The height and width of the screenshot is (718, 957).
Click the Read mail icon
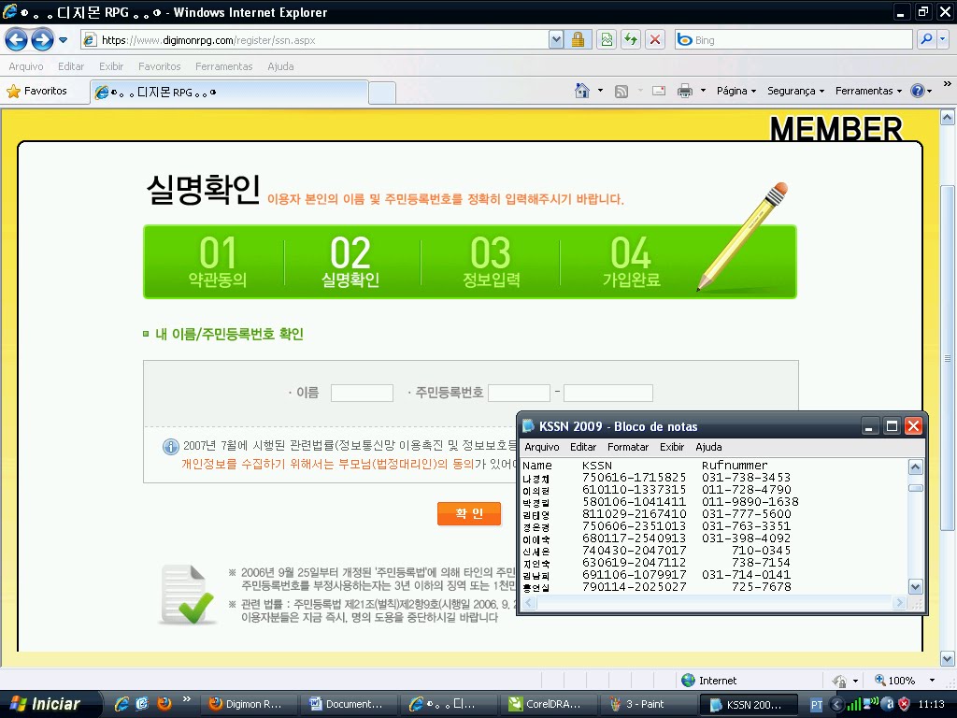click(x=659, y=92)
